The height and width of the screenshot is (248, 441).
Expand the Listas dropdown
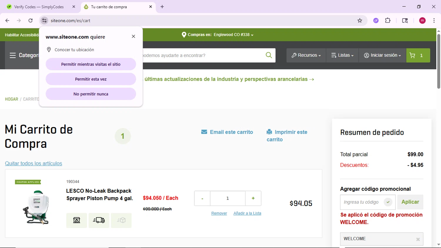pyautogui.click(x=342, y=55)
